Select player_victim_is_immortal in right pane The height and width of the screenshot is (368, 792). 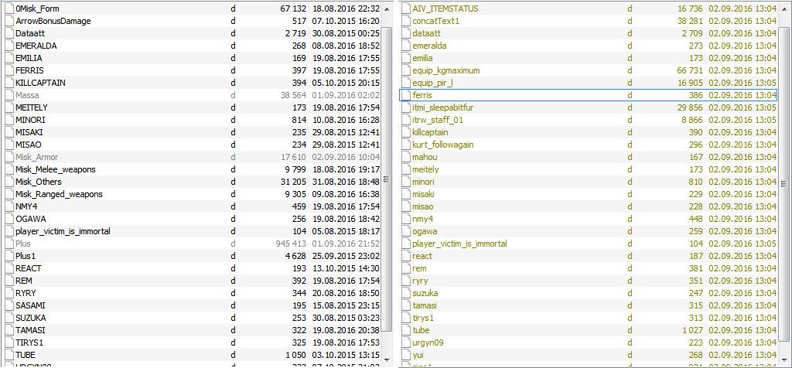click(x=589, y=244)
